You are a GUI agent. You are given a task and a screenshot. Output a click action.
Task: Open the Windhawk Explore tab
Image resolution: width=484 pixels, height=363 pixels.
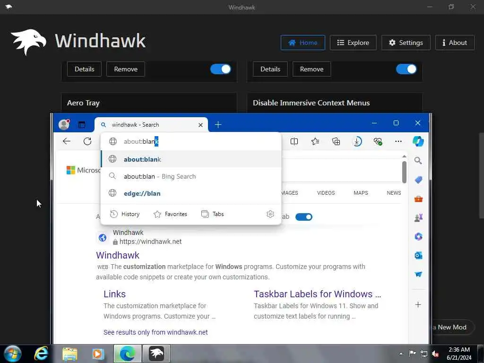[x=353, y=43]
